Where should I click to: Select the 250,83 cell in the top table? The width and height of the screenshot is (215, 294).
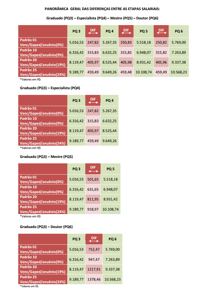click(126, 42)
